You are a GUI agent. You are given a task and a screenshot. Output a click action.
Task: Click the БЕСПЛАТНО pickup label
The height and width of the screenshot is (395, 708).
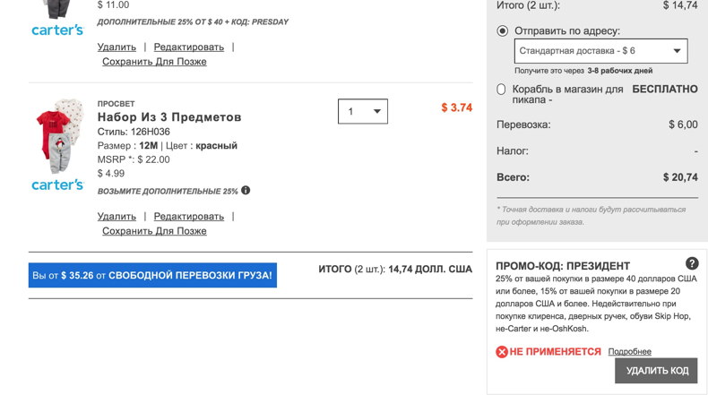coord(665,89)
